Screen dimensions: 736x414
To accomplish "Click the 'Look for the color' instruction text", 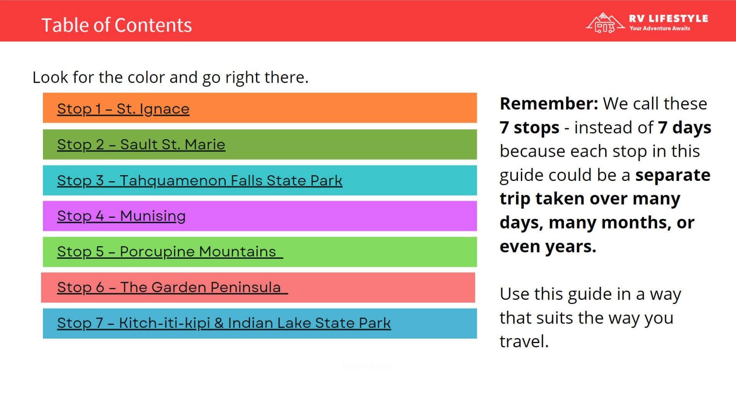I will click(170, 77).
